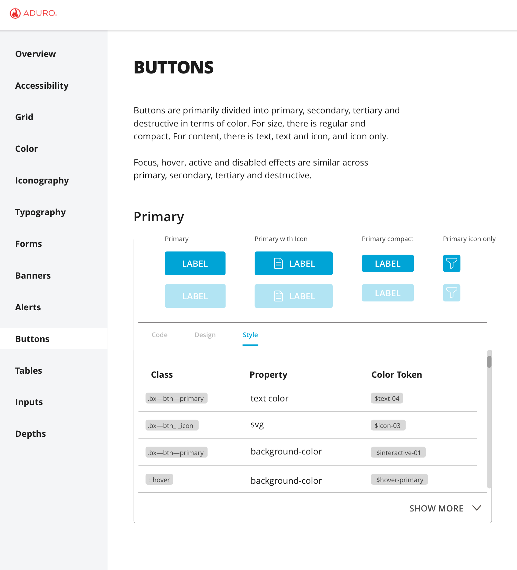This screenshot has width=517, height=570.
Task: Click the document icon in the disabled LABEL button
Action: pos(278,296)
